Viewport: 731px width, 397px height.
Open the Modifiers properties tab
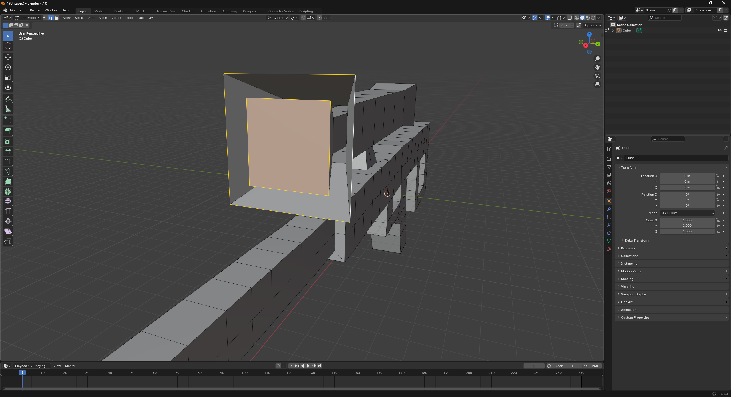[x=609, y=209]
